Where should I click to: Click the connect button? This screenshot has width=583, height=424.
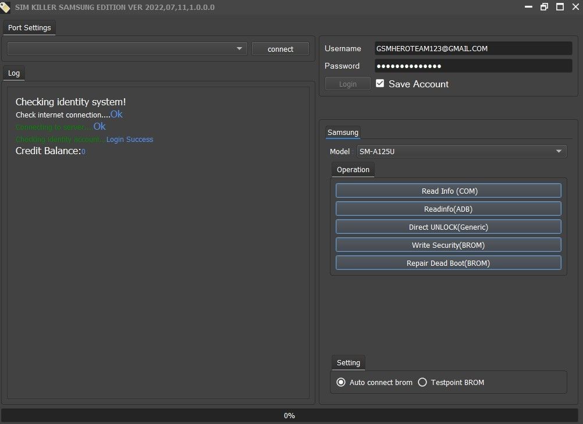pyautogui.click(x=280, y=49)
